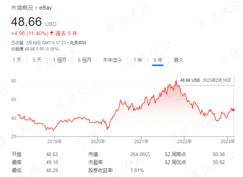Click the 20 y-axis label
Screen dimensions: 243x177
click(14, 136)
